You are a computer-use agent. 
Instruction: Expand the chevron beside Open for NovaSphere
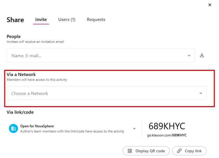[x=134, y=128]
